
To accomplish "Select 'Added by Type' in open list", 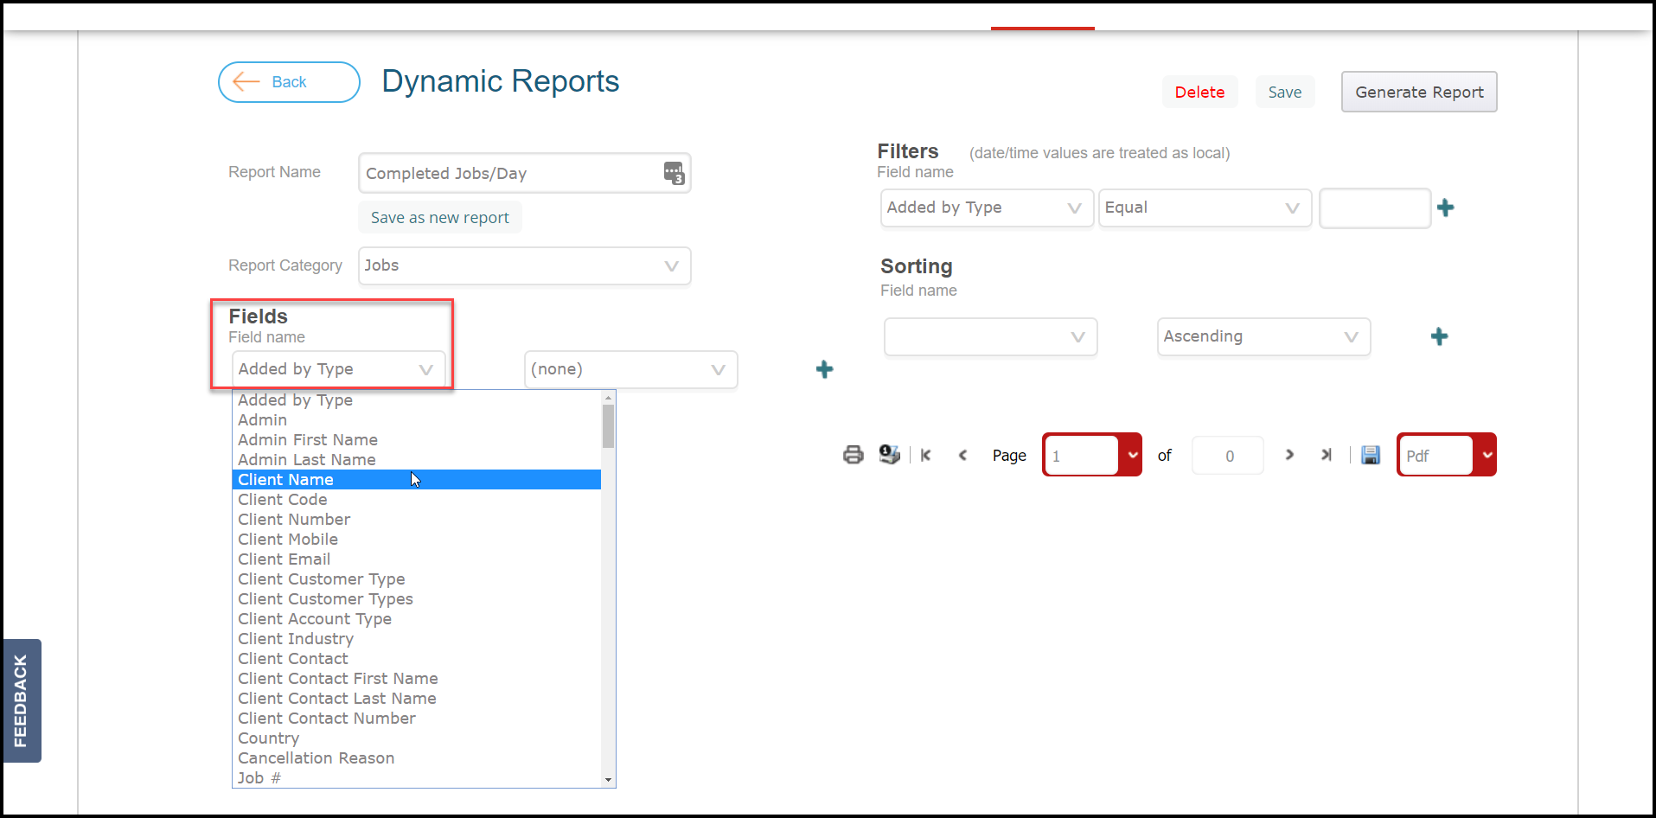I will click(x=417, y=400).
